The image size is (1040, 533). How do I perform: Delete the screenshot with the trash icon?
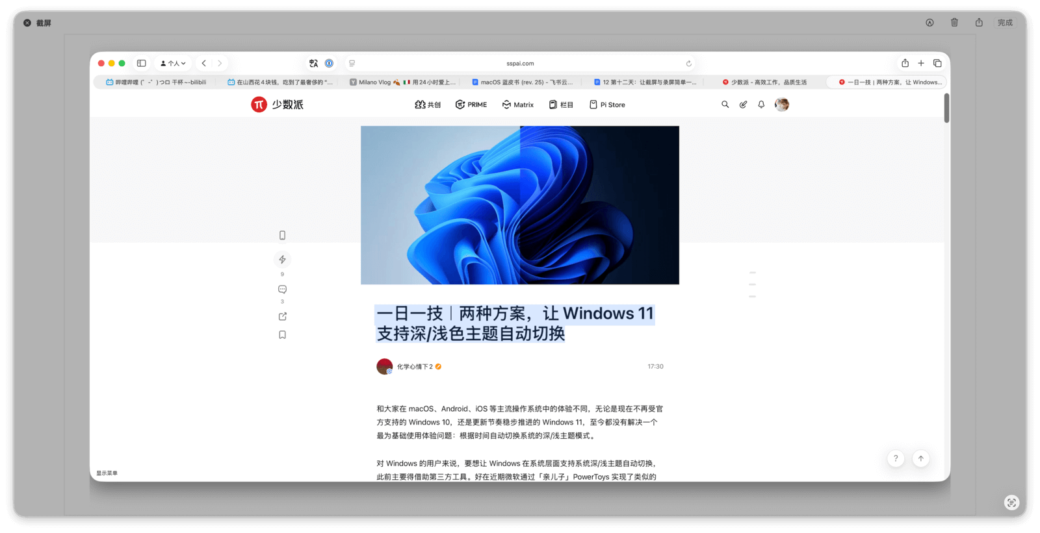click(x=954, y=23)
